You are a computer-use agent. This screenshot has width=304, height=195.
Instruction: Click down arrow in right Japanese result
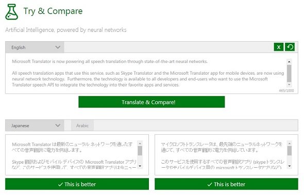click(290, 166)
